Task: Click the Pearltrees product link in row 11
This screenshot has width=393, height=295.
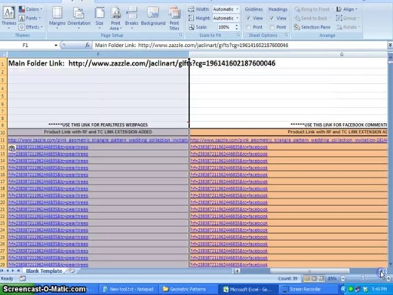Action: (98, 140)
